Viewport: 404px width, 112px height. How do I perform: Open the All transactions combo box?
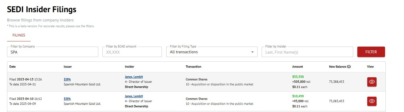pos(212,52)
